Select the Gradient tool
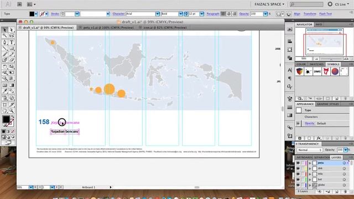The image size is (354, 199). coord(12,85)
